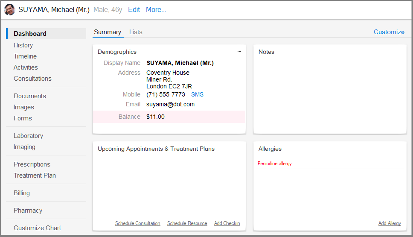413x237 pixels.
Task: Navigate to Prescriptions
Action: (32, 164)
